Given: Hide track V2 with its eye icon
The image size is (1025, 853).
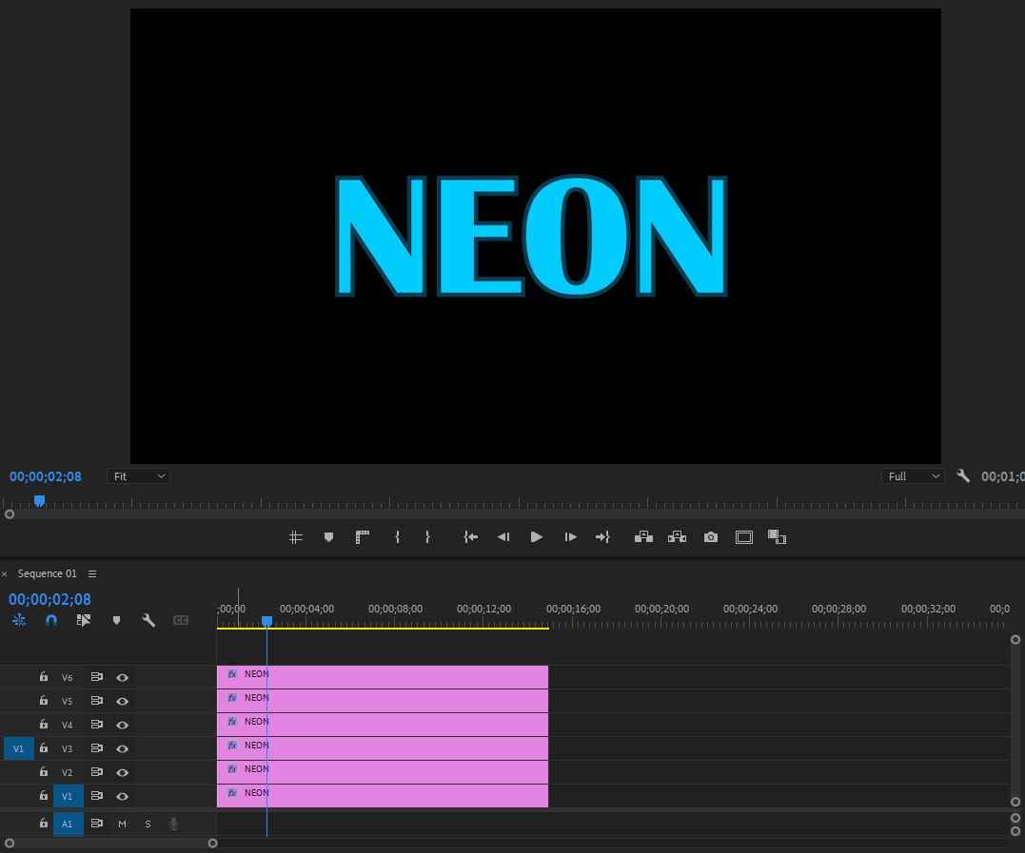Looking at the screenshot, I should click(122, 772).
